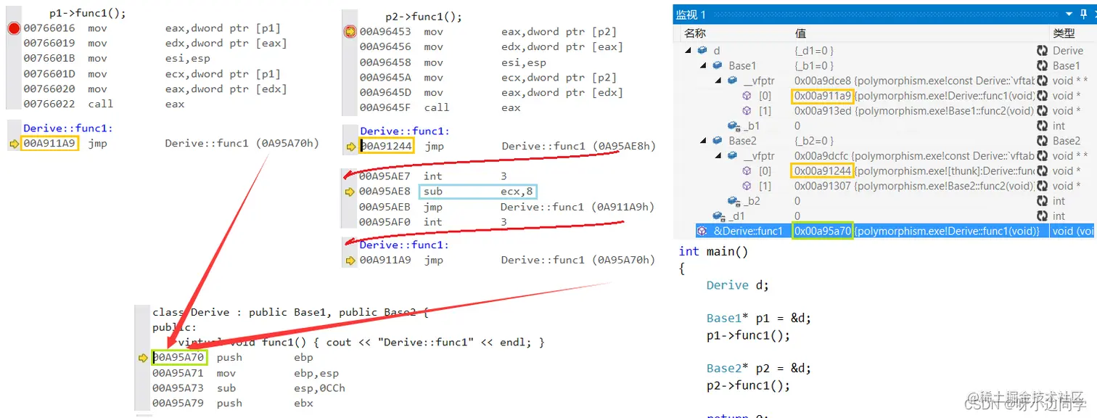Click the breakpoint marker at 00A96453
Image resolution: width=1097 pixels, height=418 pixels.
pyautogui.click(x=350, y=31)
